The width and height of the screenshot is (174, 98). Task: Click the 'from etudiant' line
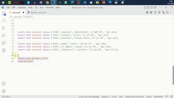[x=25, y=61]
